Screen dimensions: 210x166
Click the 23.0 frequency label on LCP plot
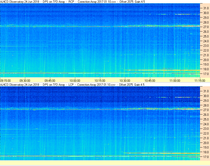[206, 128]
